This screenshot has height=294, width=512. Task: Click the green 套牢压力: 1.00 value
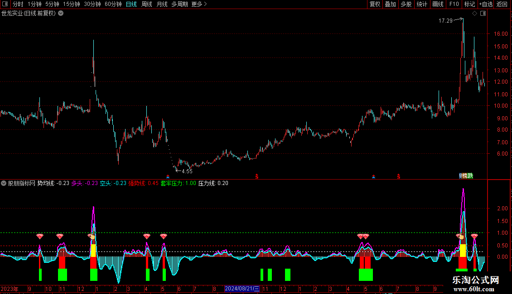[178, 184]
